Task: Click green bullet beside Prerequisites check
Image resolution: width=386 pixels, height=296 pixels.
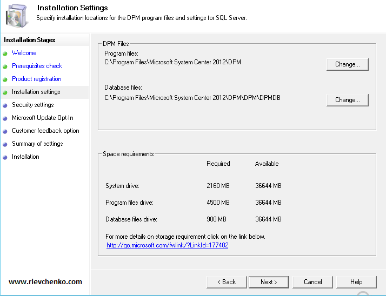Action: click(5, 66)
